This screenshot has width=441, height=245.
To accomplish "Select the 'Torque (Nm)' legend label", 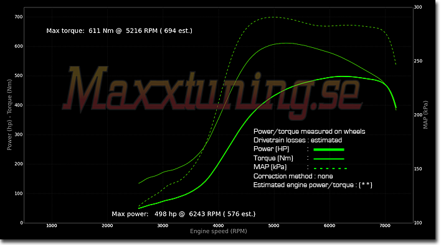I will [273, 158].
